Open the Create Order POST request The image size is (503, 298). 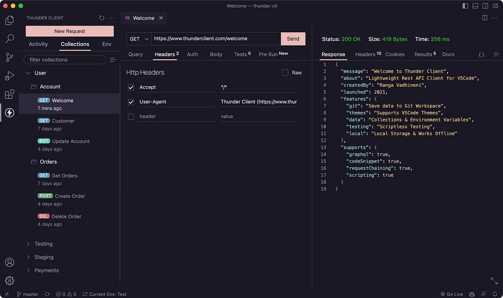click(x=69, y=200)
